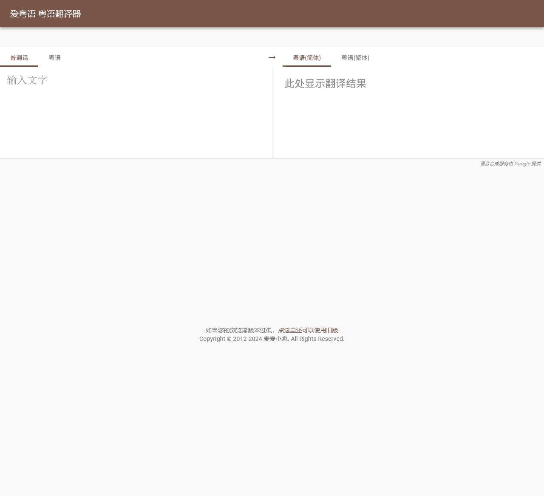Click the 麦麦小家 copyright notice
Screen dimensions: 544x496
[x=272, y=339]
